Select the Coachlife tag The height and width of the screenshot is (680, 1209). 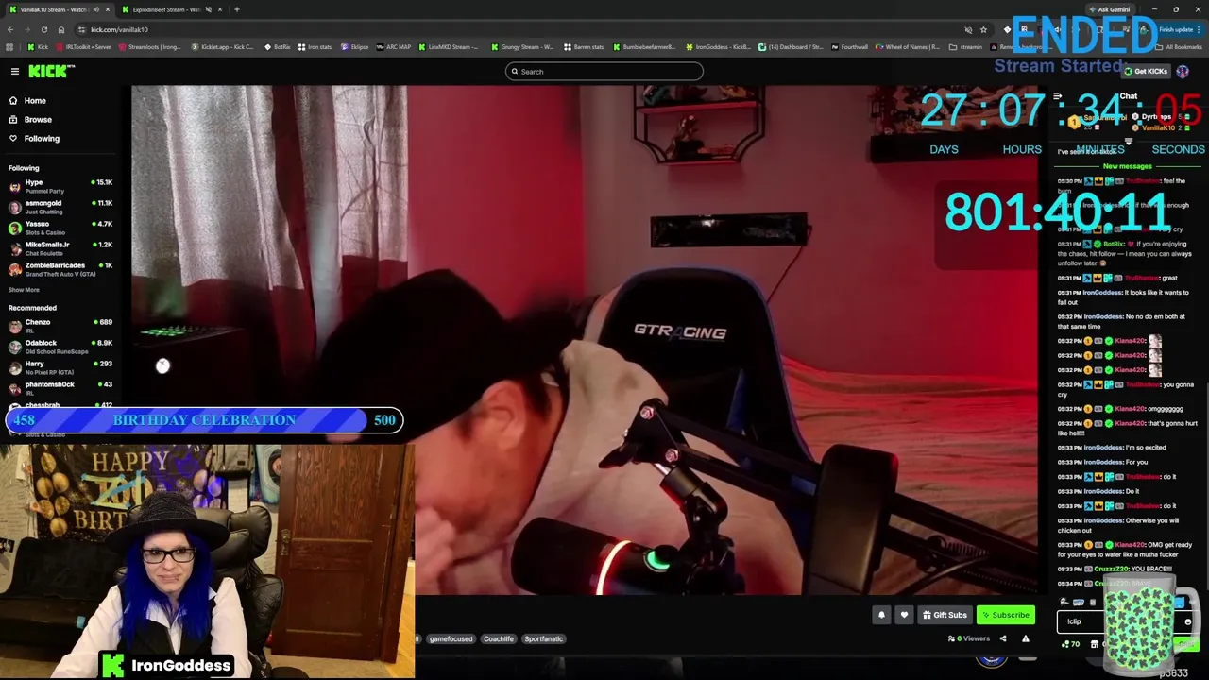click(x=499, y=638)
